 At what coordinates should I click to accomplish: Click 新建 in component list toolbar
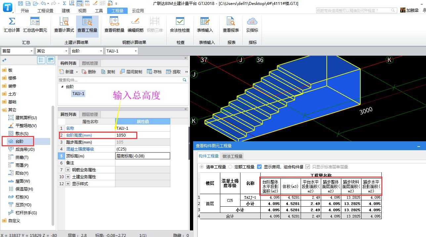pos(66,72)
